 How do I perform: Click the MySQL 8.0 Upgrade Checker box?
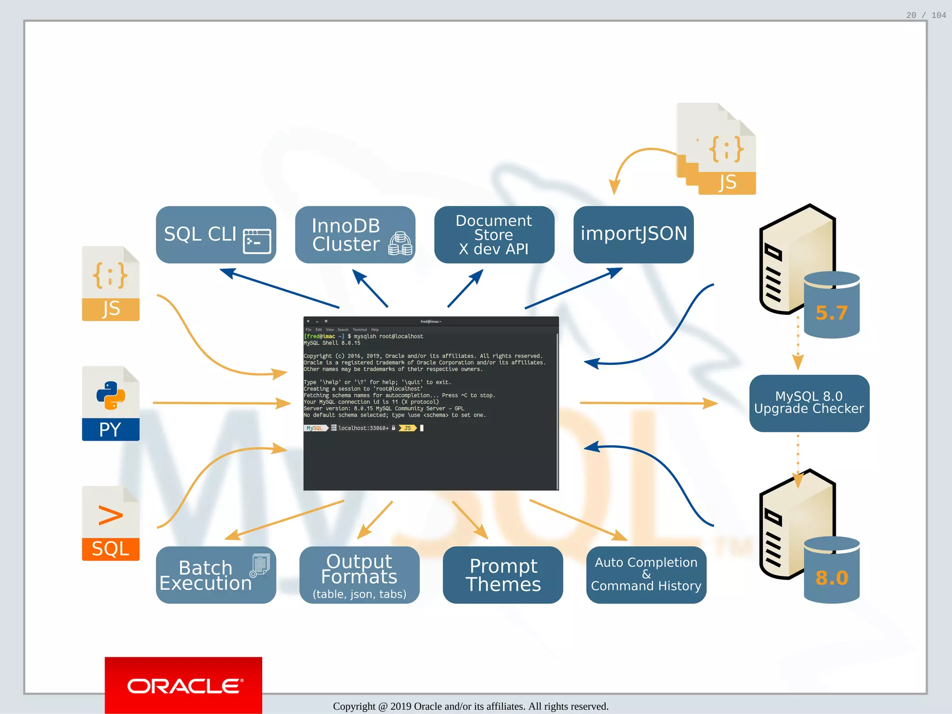[809, 403]
